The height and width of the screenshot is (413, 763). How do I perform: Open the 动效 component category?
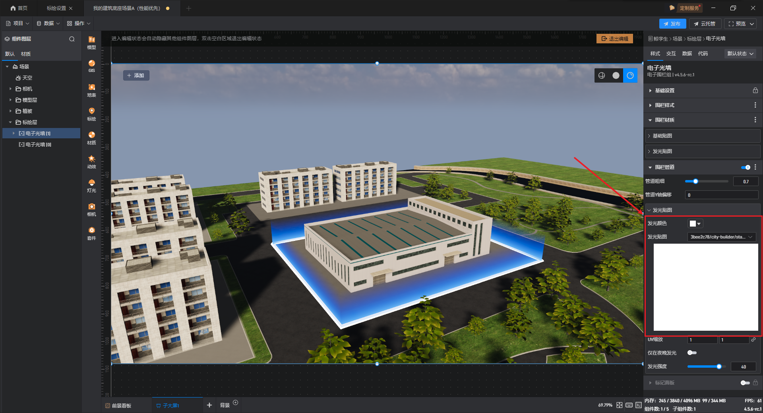pos(91,162)
